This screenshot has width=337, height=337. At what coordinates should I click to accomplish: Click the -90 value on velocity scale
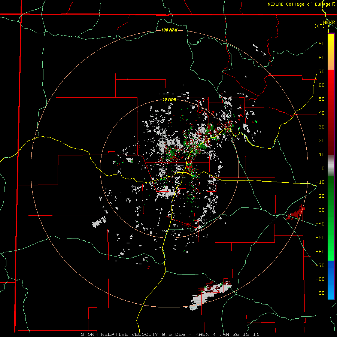(320, 293)
